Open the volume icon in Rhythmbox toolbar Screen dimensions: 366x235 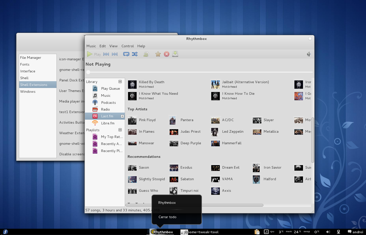pyautogui.click(x=309, y=54)
